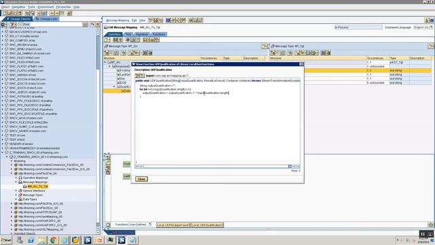Screen dimensions: 435x245
Task: Expand the Data Types tree node
Action: pos(16,199)
